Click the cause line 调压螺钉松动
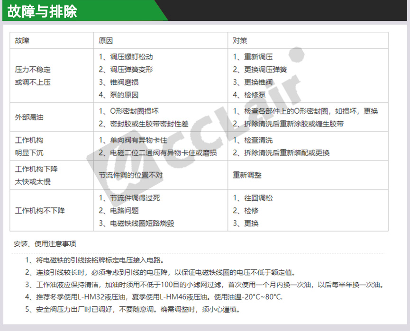 point(126,57)
